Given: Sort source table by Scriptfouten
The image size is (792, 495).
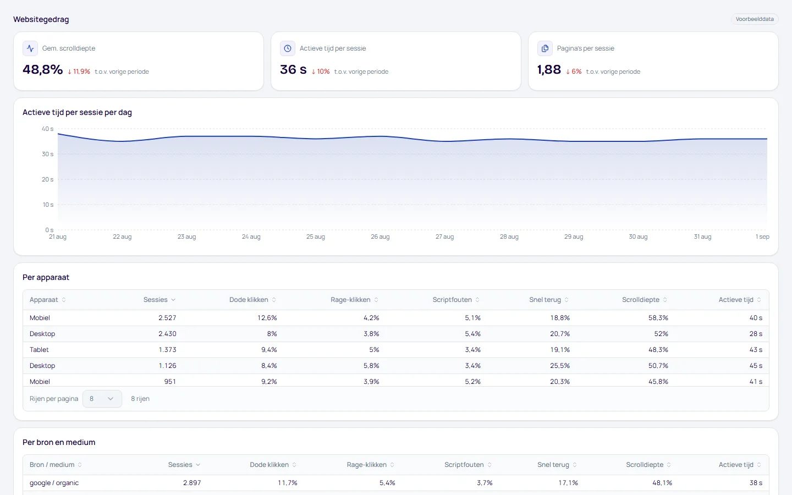Looking at the screenshot, I should tap(469, 465).
